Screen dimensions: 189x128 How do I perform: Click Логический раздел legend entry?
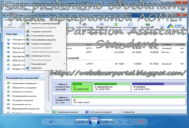pos(99,112)
